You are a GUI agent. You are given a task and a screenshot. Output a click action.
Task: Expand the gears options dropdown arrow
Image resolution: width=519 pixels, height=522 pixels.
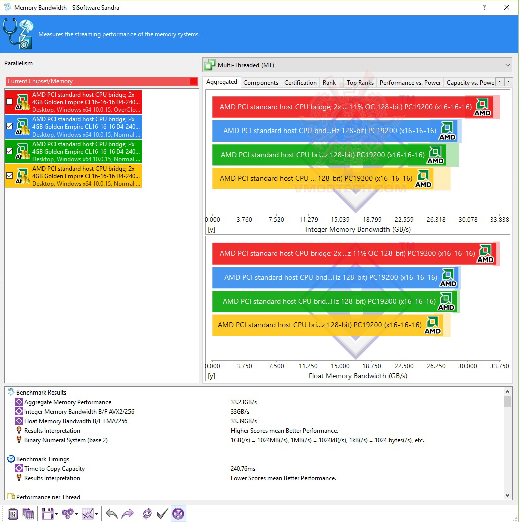click(77, 514)
